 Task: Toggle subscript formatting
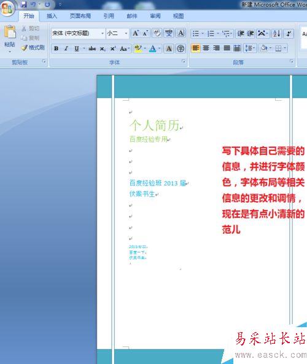coord(103,48)
